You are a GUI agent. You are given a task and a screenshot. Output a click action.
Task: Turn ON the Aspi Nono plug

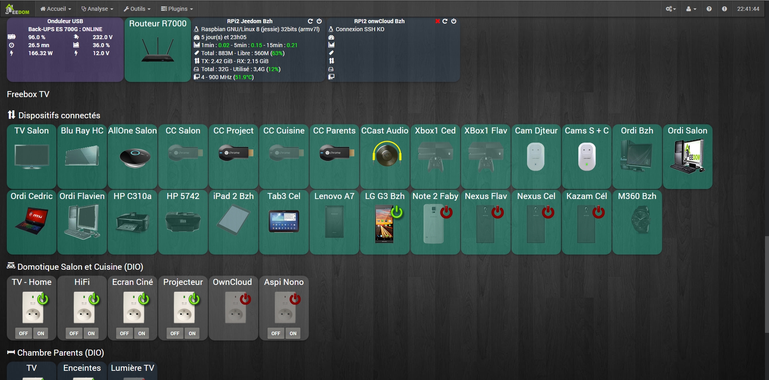[x=293, y=333]
